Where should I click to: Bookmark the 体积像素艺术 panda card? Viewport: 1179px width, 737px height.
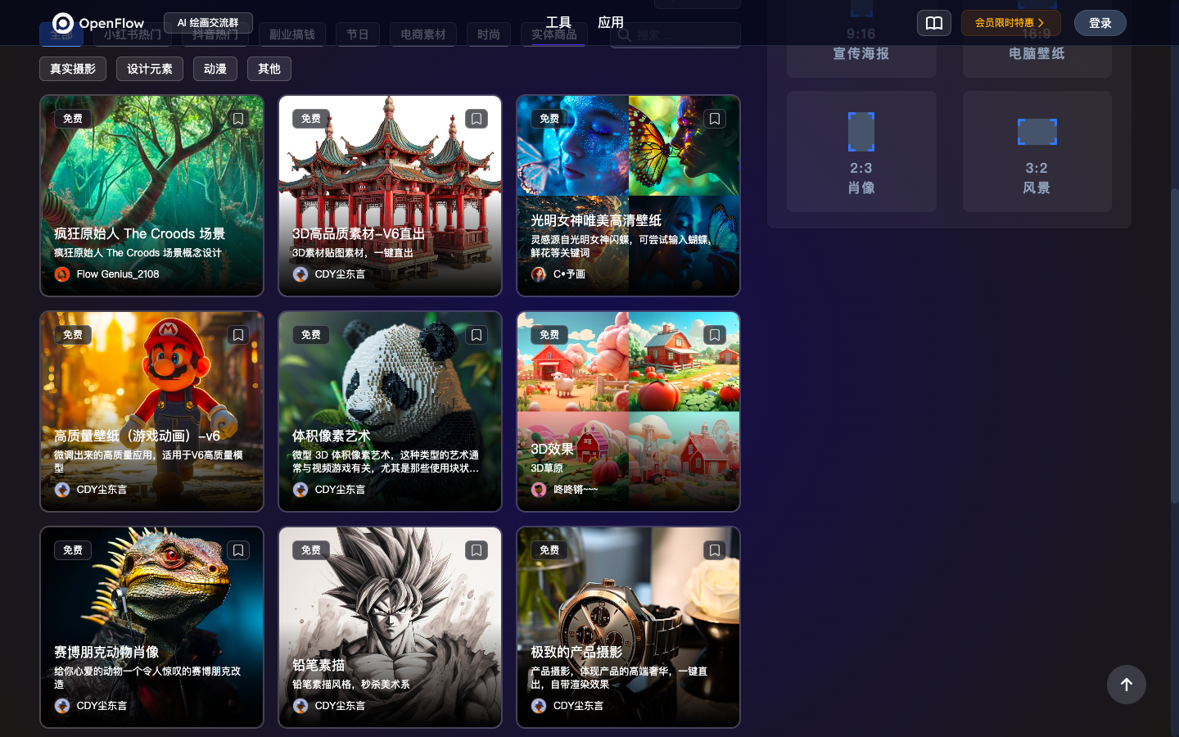coord(477,335)
